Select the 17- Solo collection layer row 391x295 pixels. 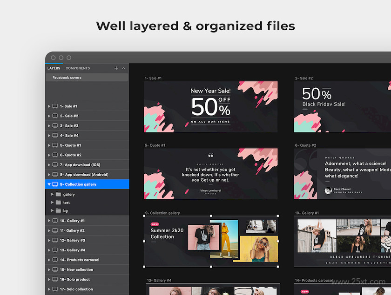point(87,289)
